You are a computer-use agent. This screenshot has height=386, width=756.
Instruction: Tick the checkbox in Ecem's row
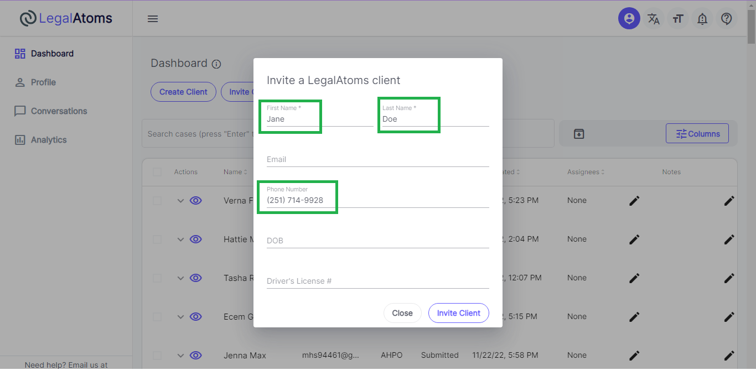coord(157,317)
